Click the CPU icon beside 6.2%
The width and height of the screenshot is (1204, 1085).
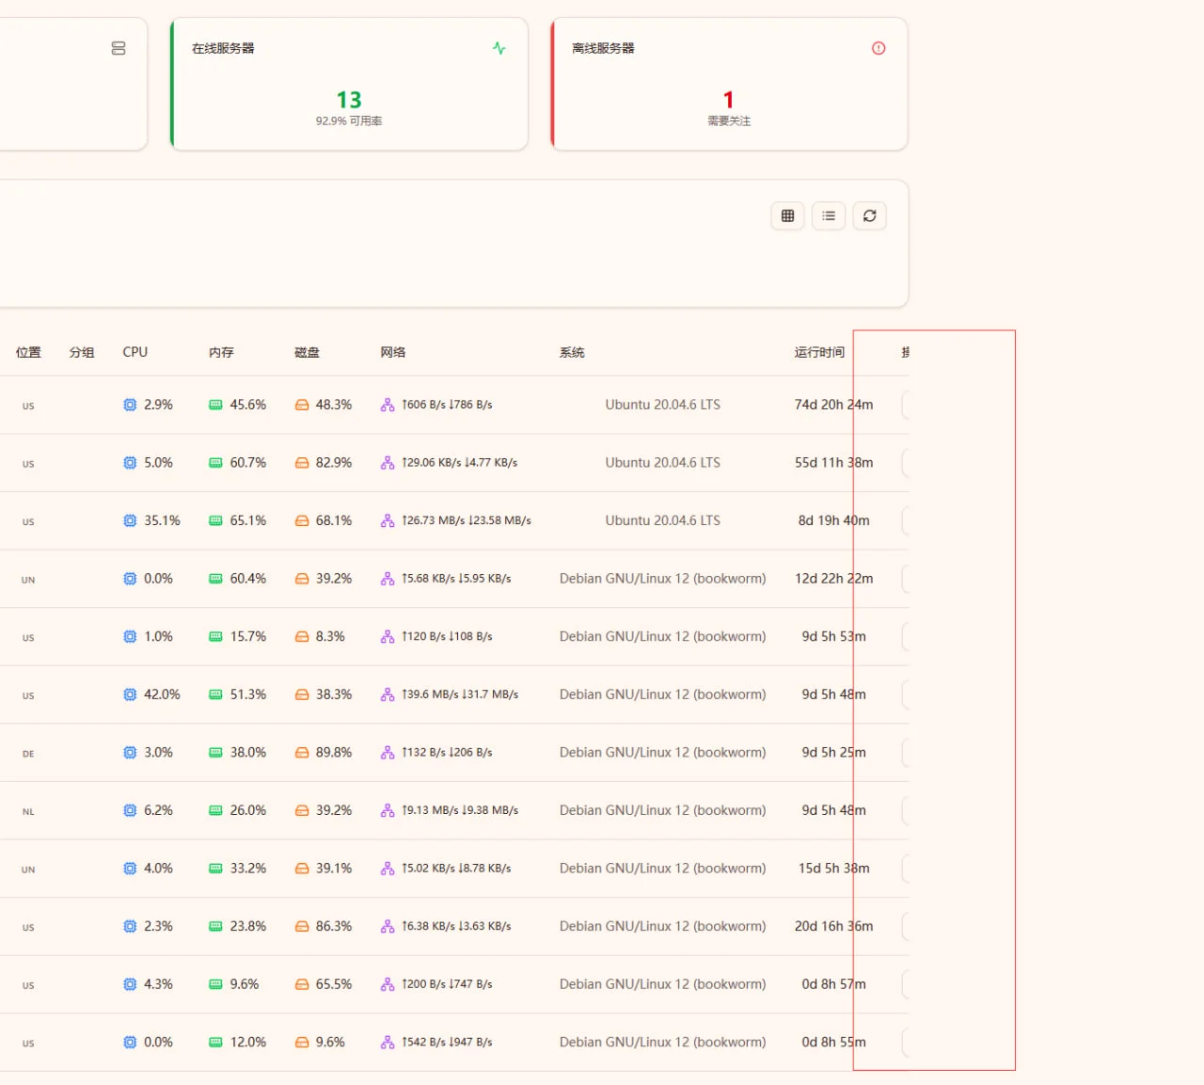click(x=130, y=810)
